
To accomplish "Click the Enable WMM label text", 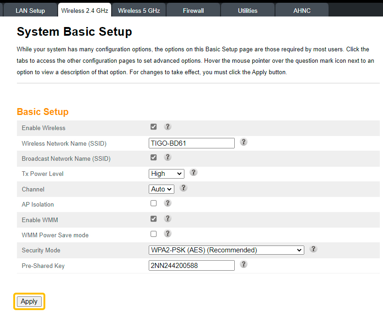I will (40, 220).
